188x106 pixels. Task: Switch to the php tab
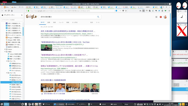coord(14,7)
